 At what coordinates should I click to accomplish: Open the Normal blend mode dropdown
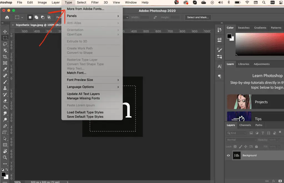[x=242, y=140]
